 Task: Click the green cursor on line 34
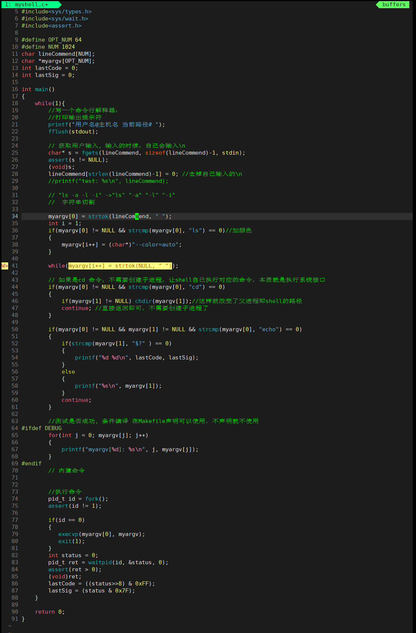coord(137,216)
